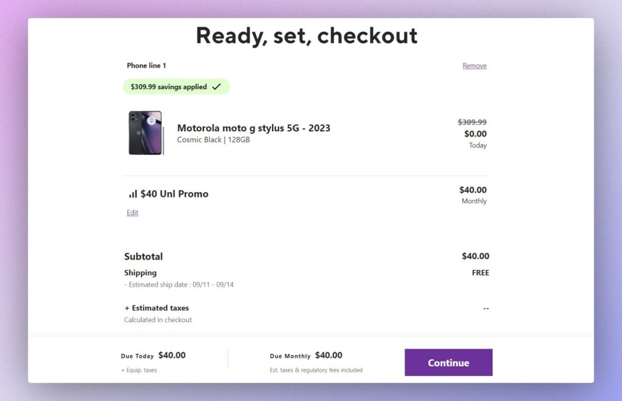Remove Phone line 1 from cart

474,66
